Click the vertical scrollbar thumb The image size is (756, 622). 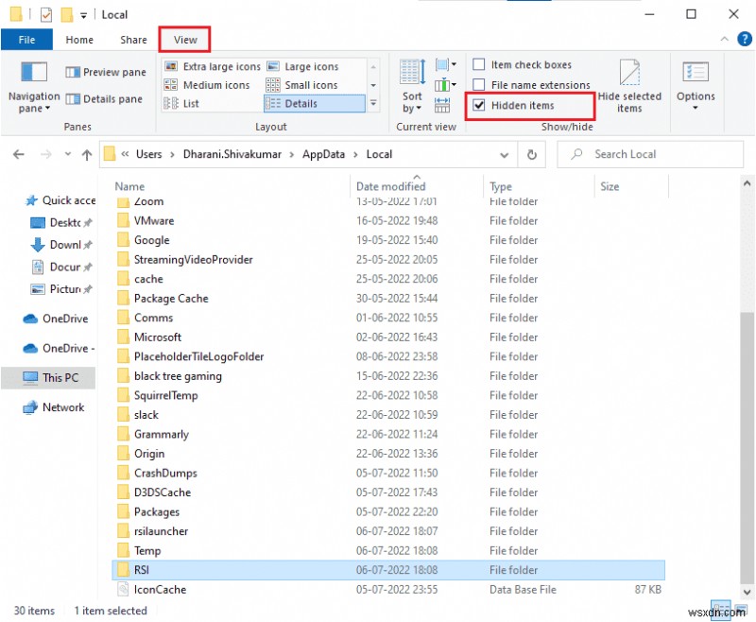[x=747, y=446]
